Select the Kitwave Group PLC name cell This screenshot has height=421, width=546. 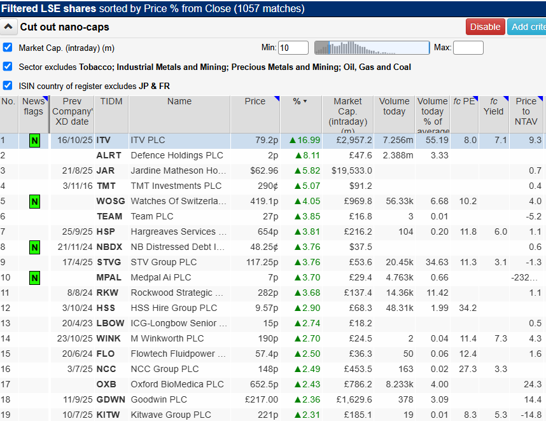click(x=179, y=415)
